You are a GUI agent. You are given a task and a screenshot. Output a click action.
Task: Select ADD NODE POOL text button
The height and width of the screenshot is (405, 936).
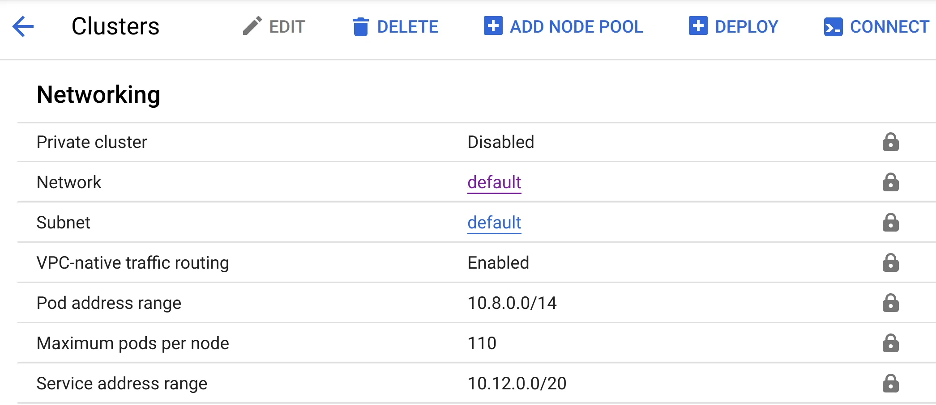(x=576, y=26)
